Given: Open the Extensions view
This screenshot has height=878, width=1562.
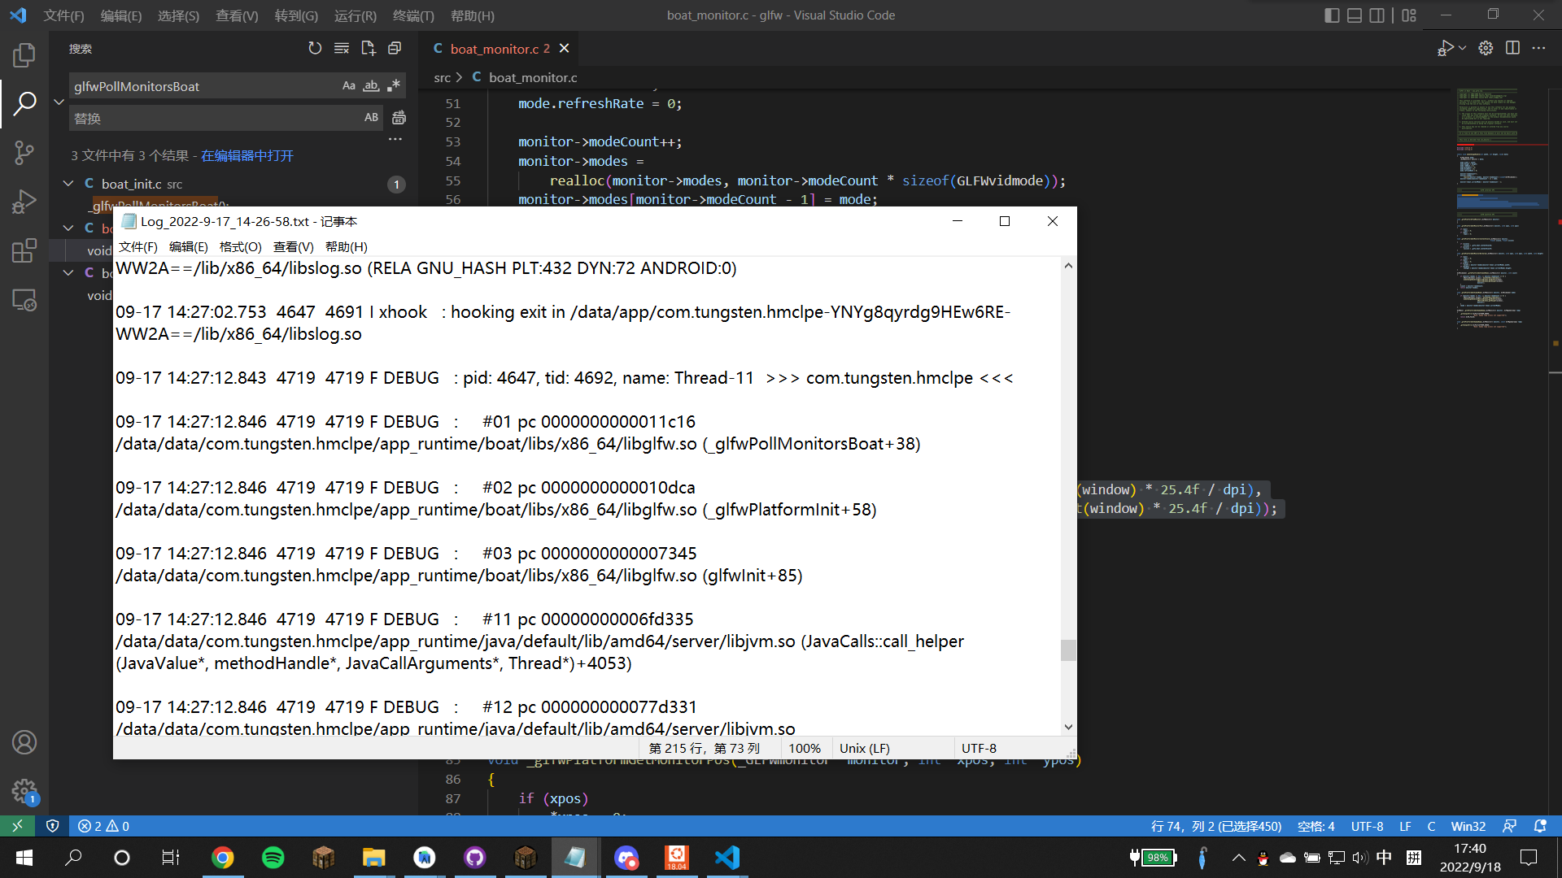Looking at the screenshot, I should pyautogui.click(x=24, y=250).
